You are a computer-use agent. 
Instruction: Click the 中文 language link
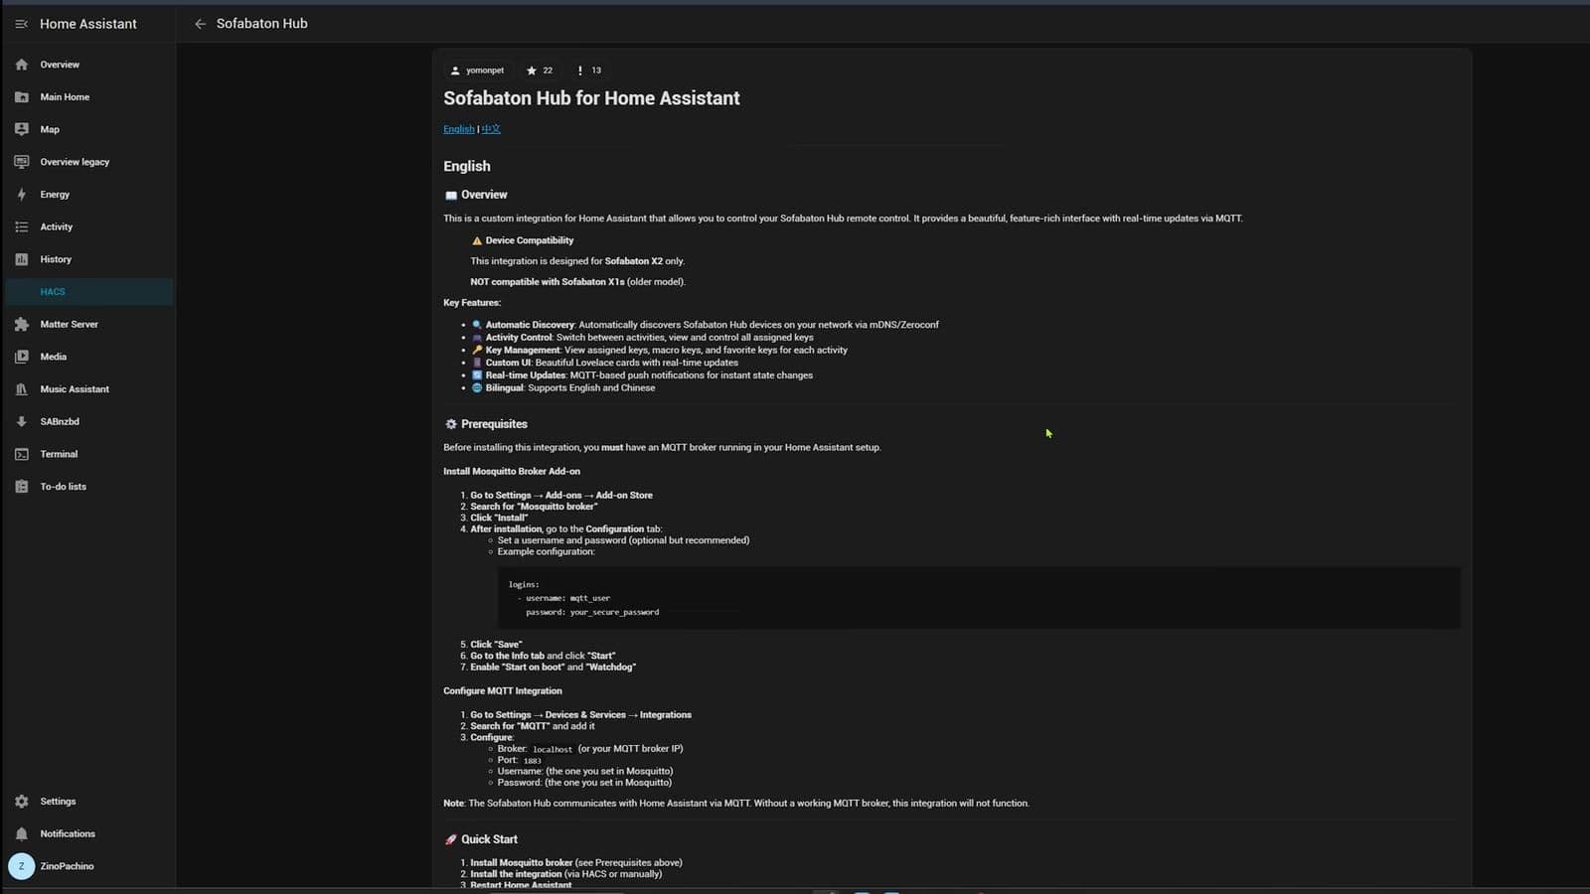pyautogui.click(x=491, y=129)
